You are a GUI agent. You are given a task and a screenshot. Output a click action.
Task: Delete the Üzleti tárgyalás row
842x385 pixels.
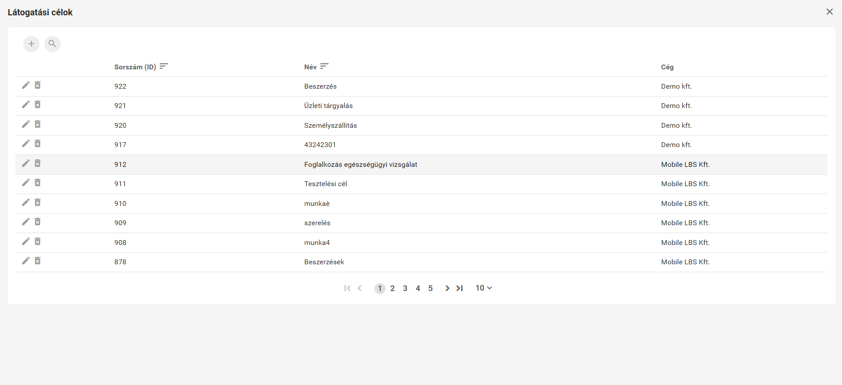38,104
